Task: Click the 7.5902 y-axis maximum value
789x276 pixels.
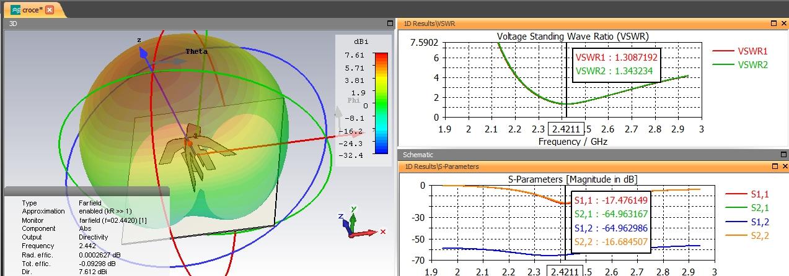Action: (x=425, y=43)
